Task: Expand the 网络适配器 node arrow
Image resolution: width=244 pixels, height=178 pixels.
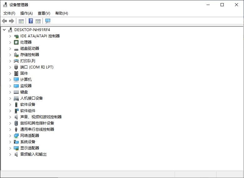Action: [x=10, y=136]
